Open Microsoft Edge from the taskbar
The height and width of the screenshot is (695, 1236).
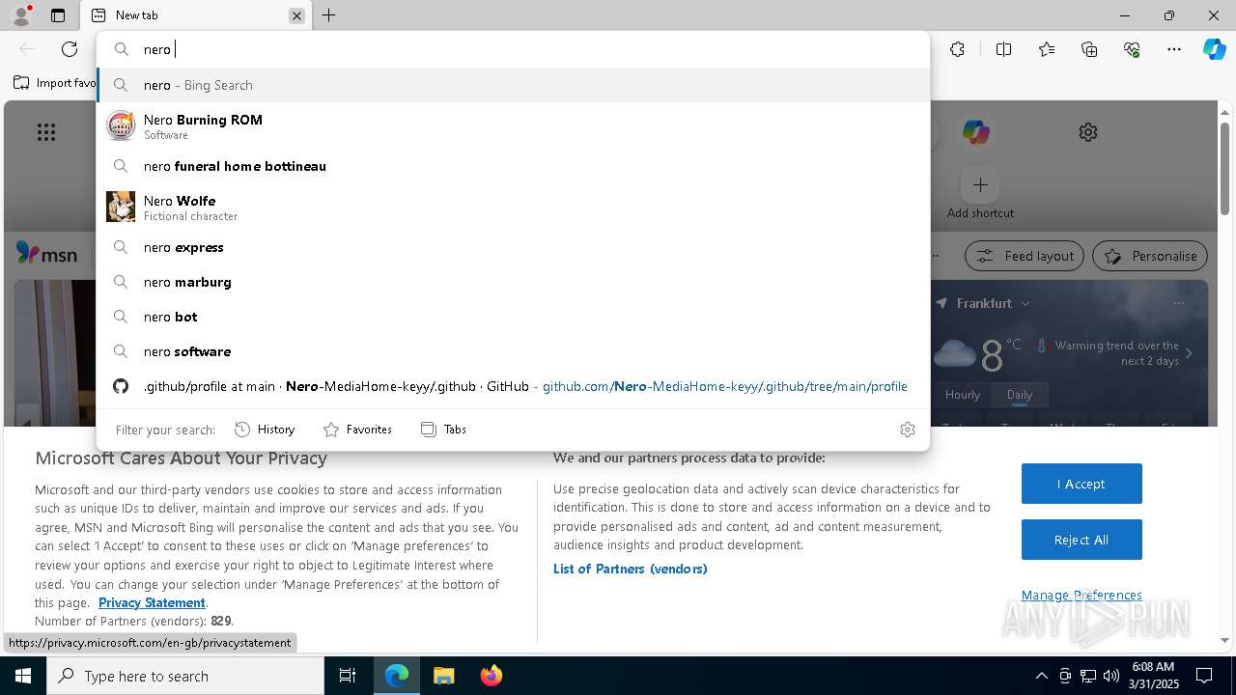point(397,676)
